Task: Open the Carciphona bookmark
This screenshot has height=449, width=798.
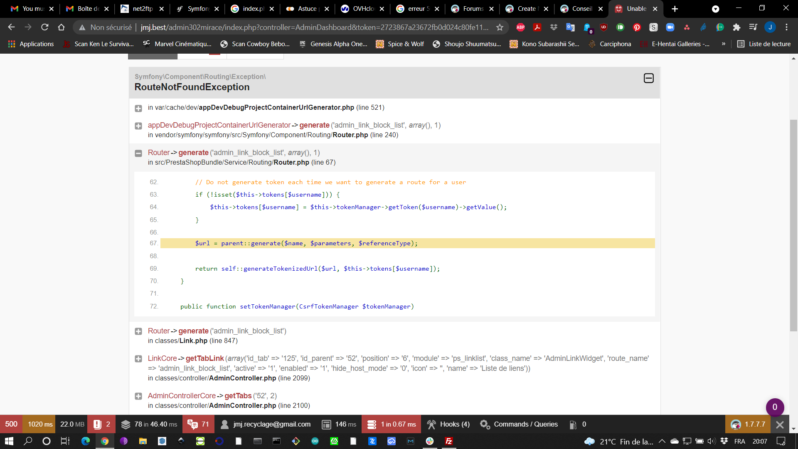Action: (x=610, y=44)
